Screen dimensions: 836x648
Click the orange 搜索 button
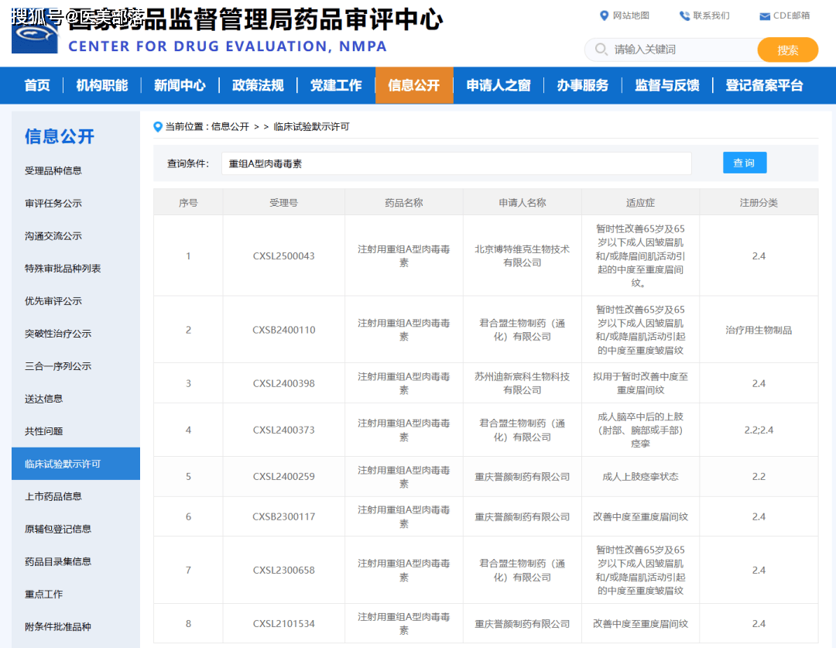(x=787, y=50)
